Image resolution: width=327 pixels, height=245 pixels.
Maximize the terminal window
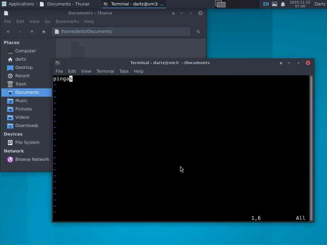click(299, 63)
